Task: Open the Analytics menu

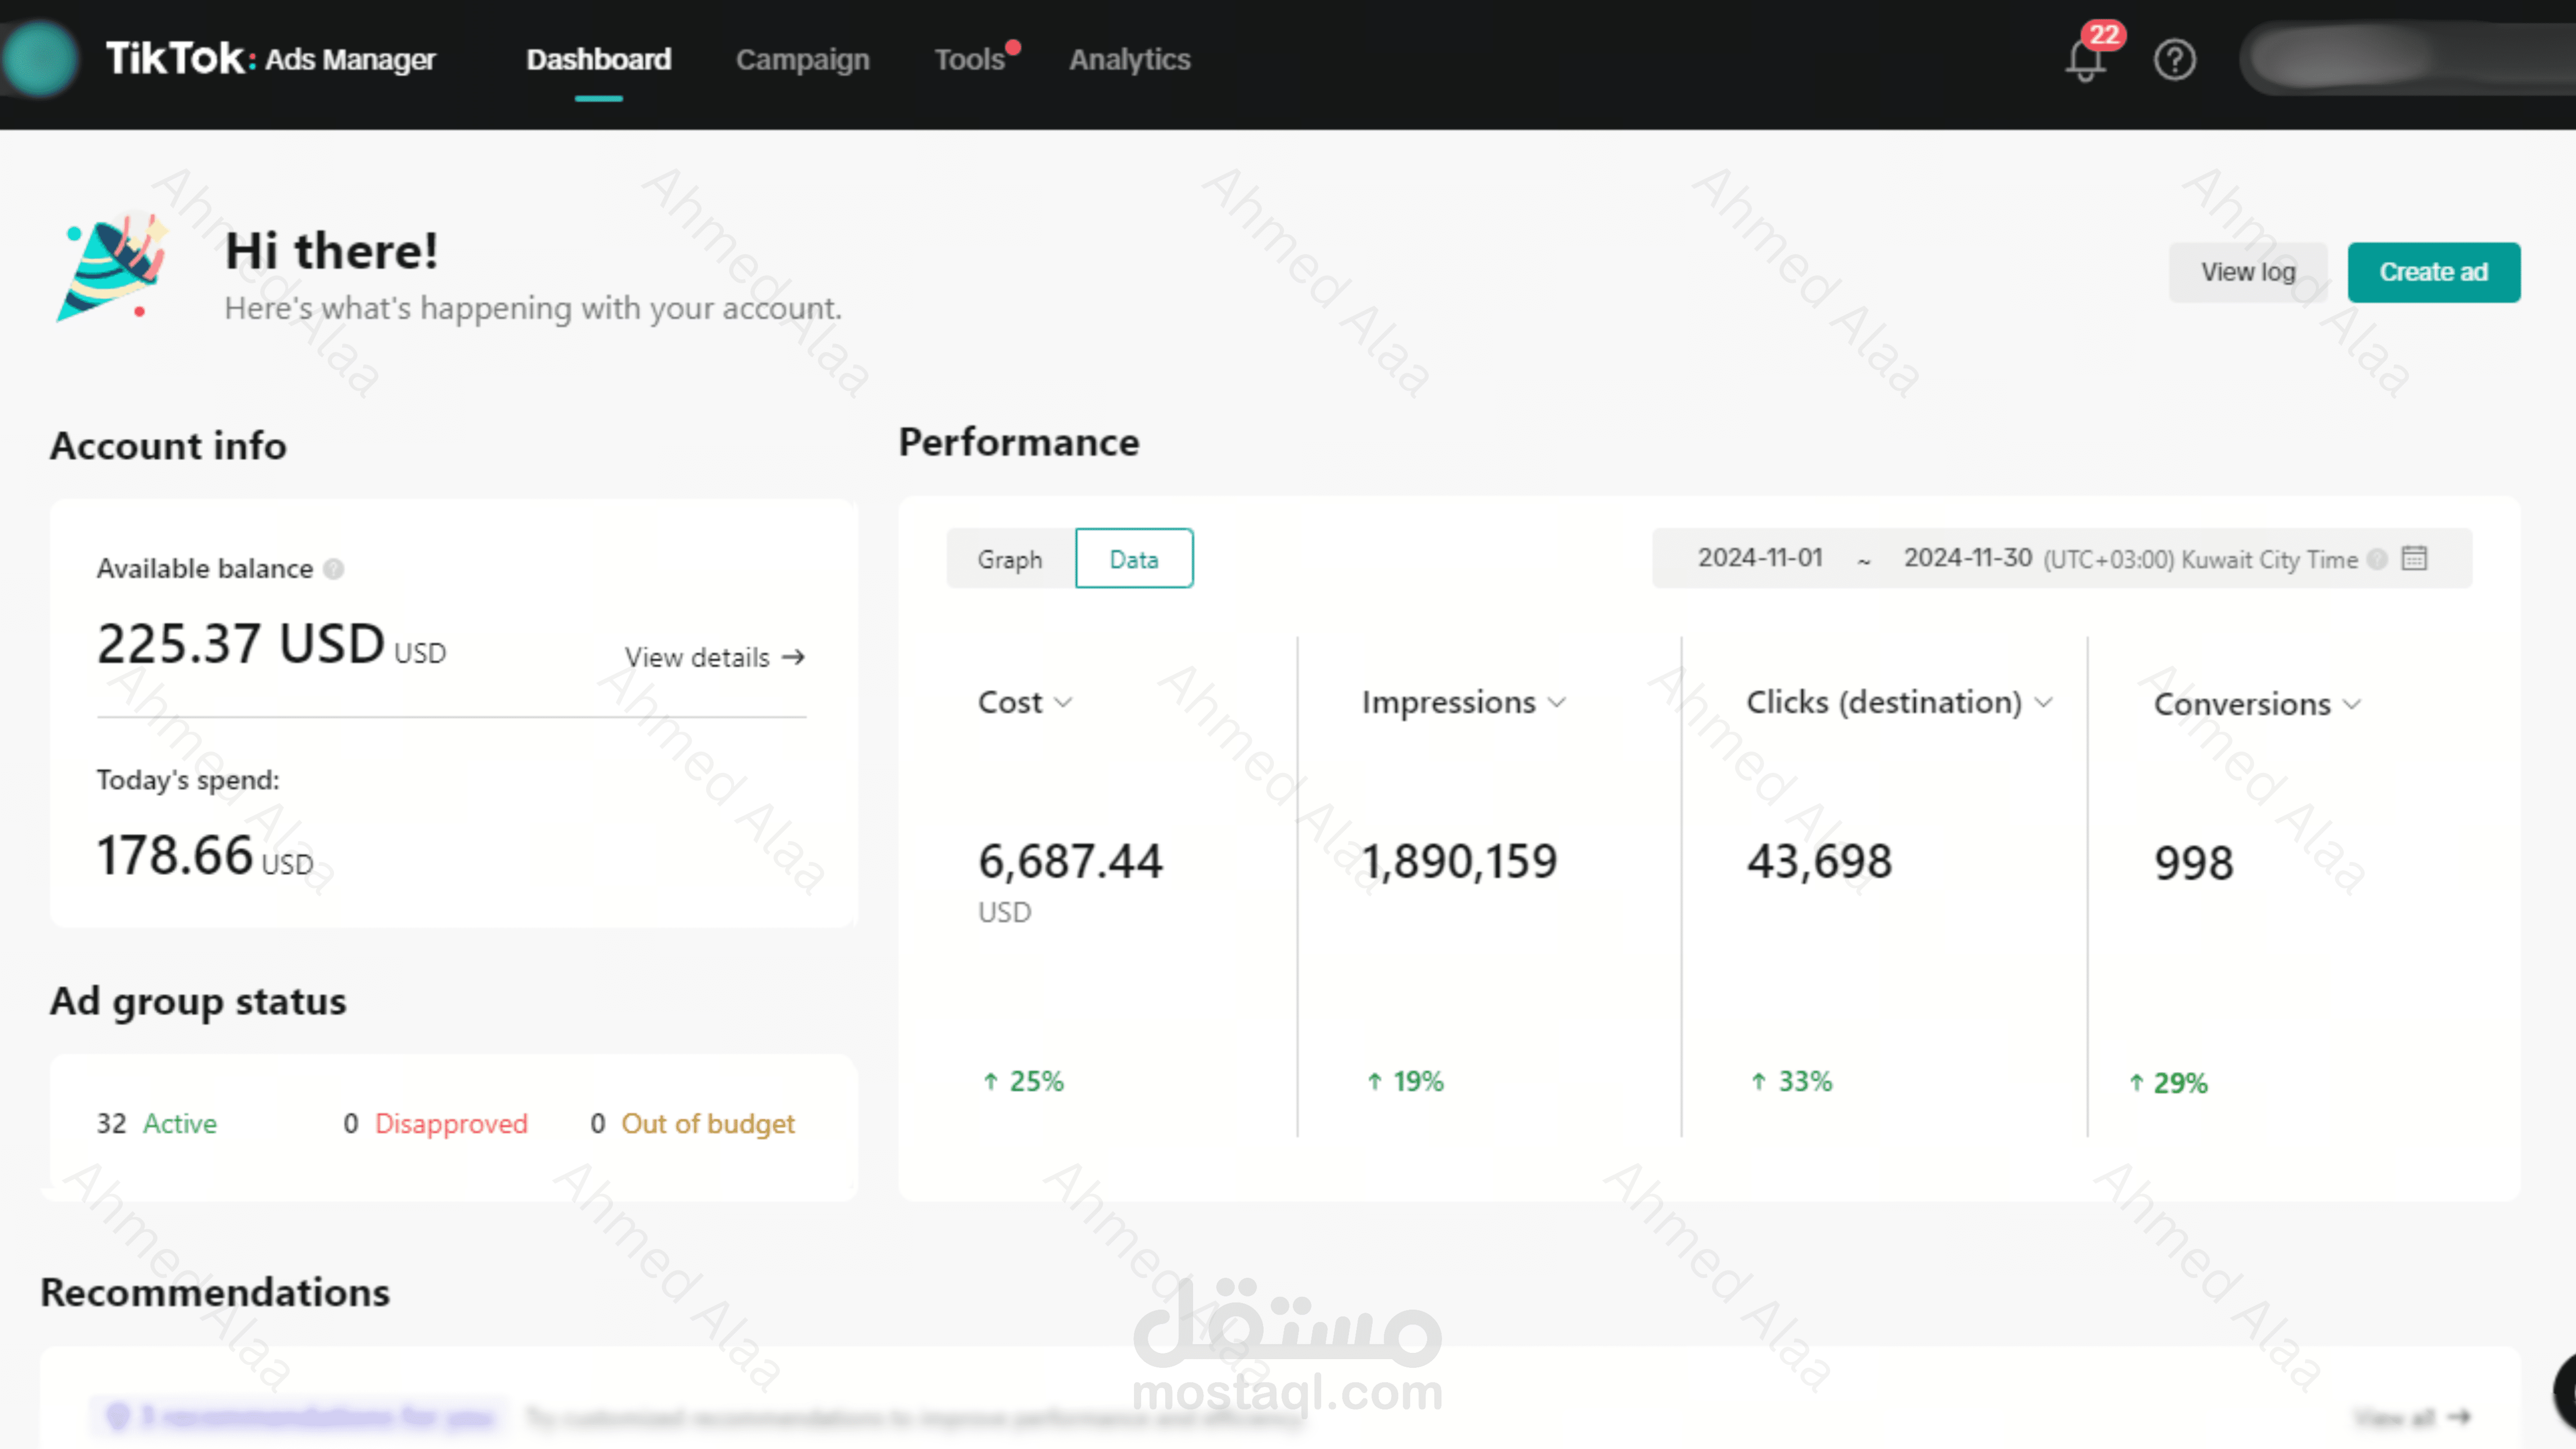Action: click(x=1129, y=59)
